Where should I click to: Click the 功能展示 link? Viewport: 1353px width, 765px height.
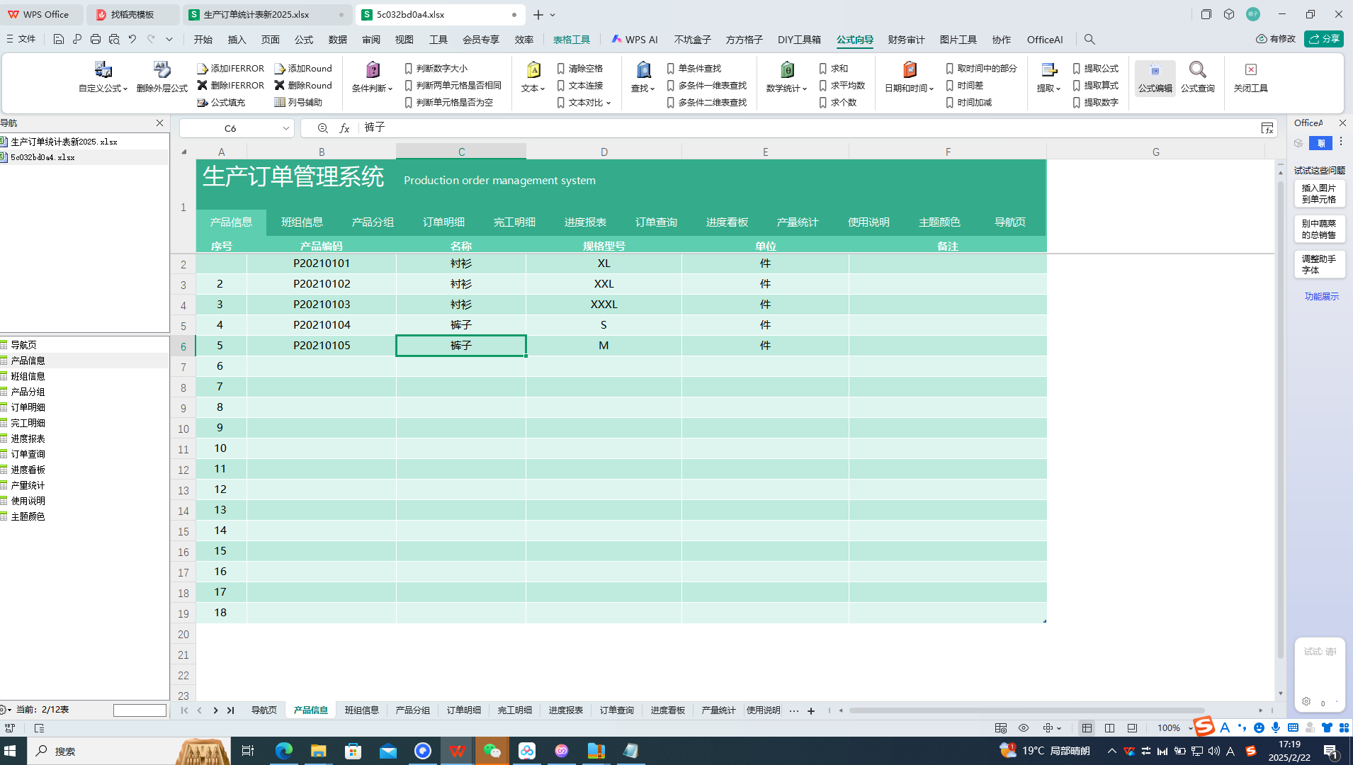[x=1322, y=296]
